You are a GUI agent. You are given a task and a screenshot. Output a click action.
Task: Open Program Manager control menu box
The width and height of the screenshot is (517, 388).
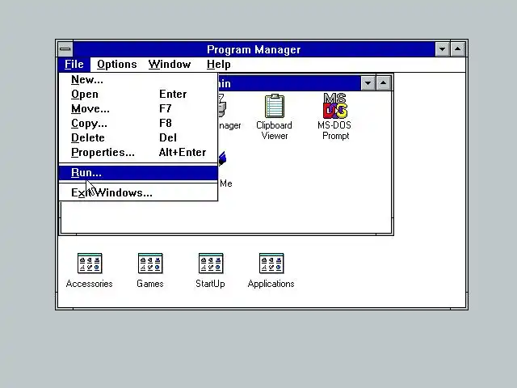65,49
